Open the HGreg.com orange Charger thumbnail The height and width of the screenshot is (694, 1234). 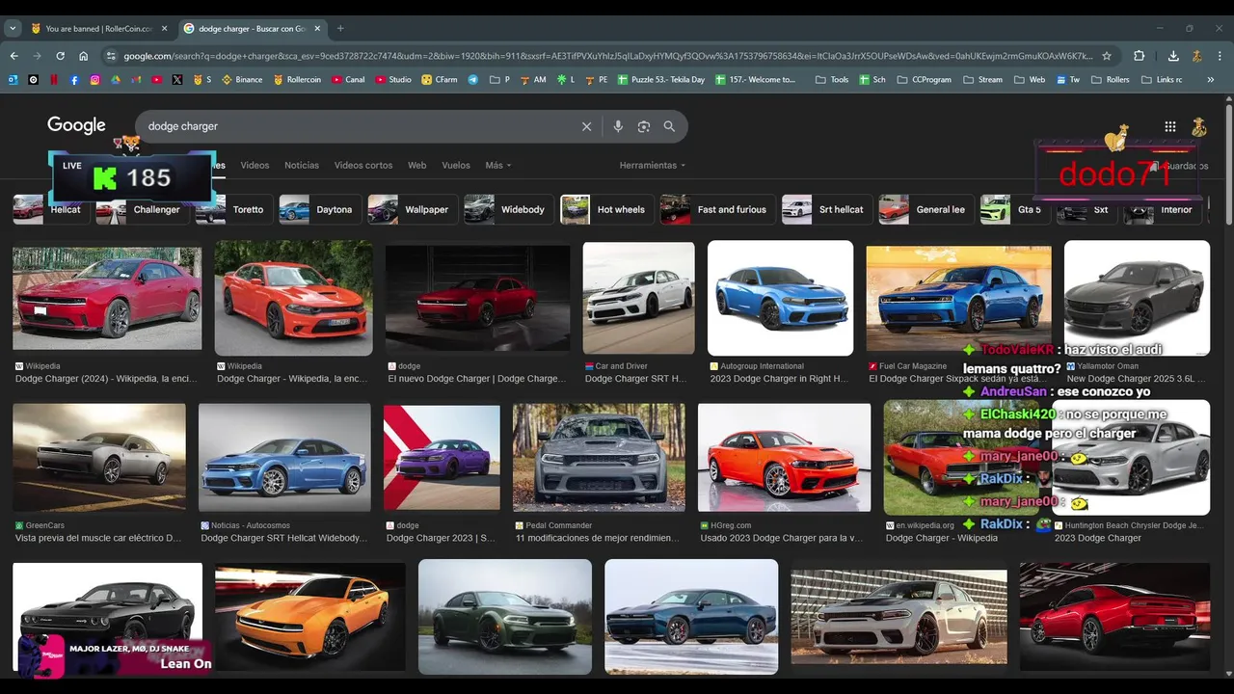tap(784, 458)
